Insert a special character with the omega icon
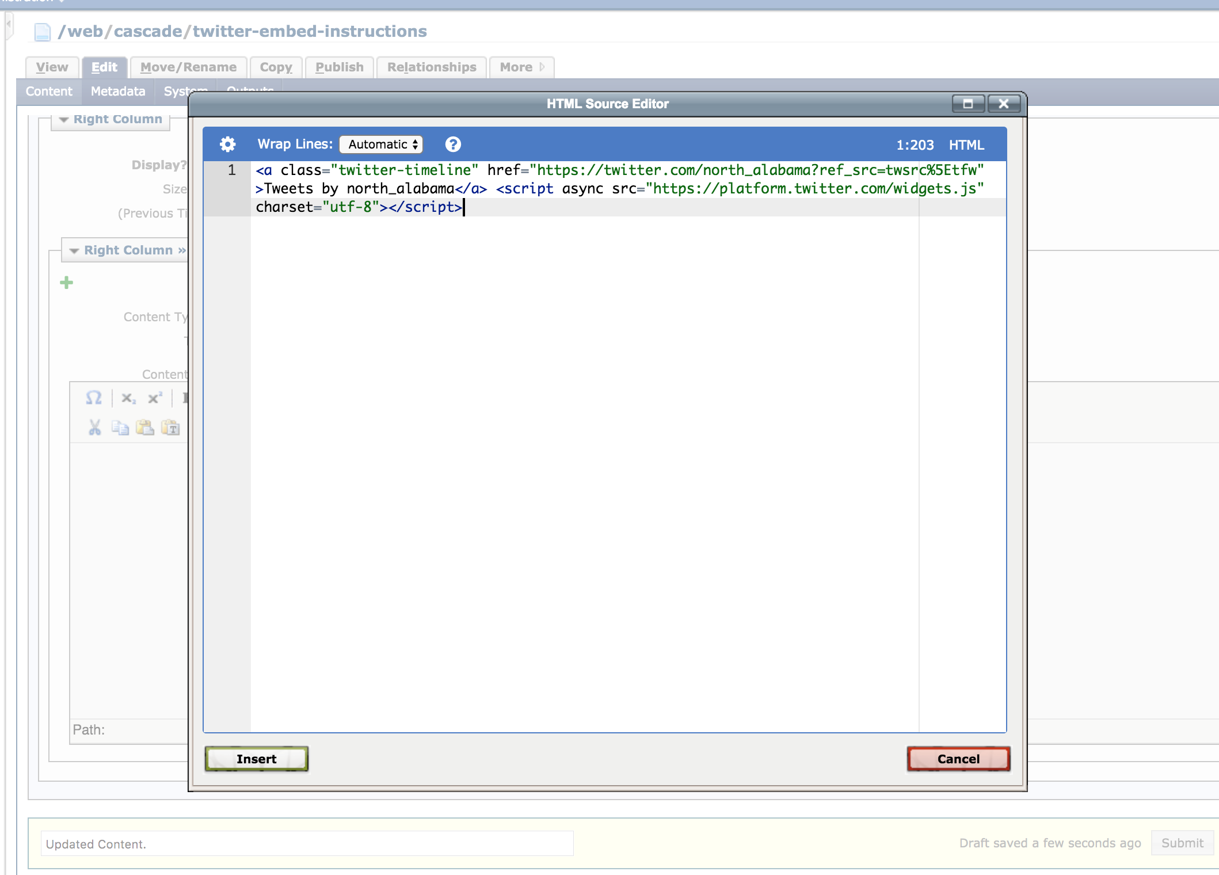The height and width of the screenshot is (875, 1219). click(93, 398)
